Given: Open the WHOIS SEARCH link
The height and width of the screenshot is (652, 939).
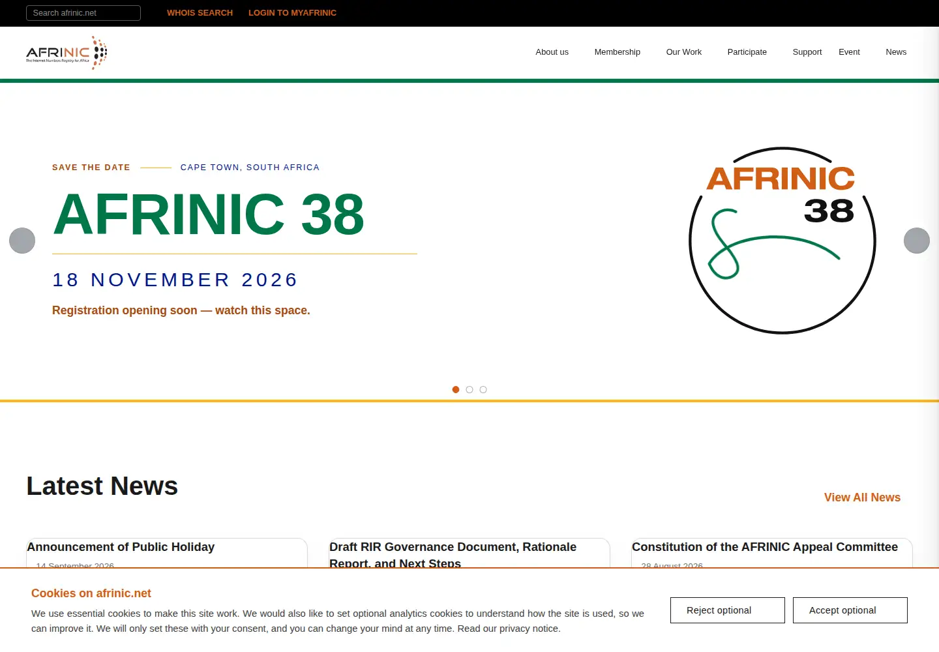Looking at the screenshot, I should pos(200,13).
